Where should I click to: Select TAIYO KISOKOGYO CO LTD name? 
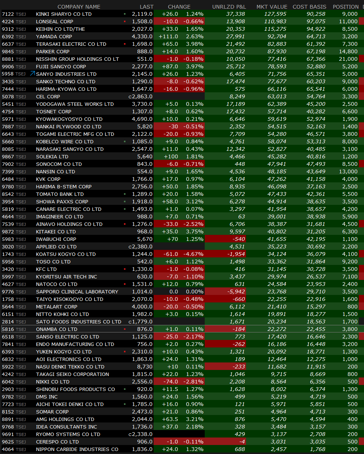[69, 299]
